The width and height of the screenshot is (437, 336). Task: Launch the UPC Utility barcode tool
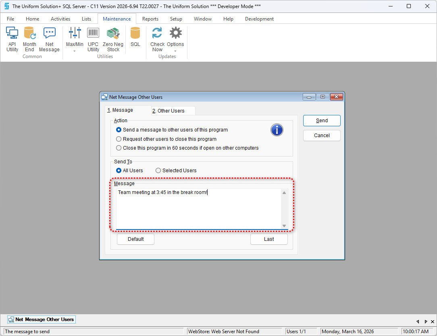coord(93,39)
